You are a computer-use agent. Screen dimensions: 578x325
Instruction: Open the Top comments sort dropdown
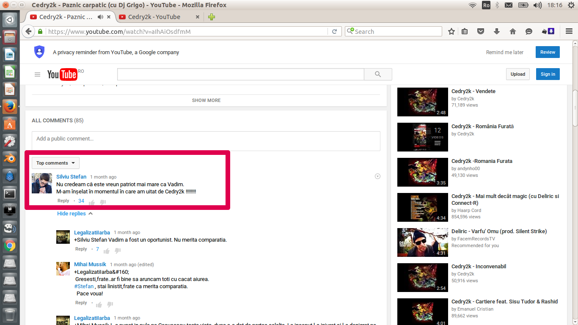pyautogui.click(x=55, y=163)
